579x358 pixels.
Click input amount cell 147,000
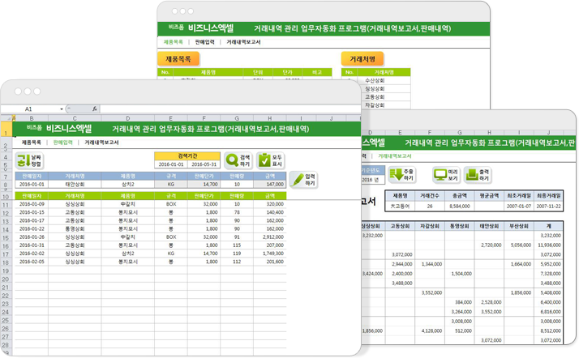pyautogui.click(x=270, y=184)
